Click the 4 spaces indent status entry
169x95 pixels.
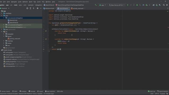pos(163,94)
